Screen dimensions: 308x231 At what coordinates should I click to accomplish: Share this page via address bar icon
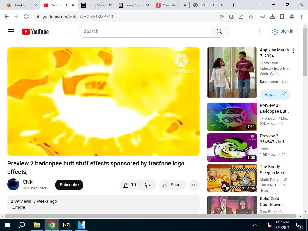click(241, 17)
